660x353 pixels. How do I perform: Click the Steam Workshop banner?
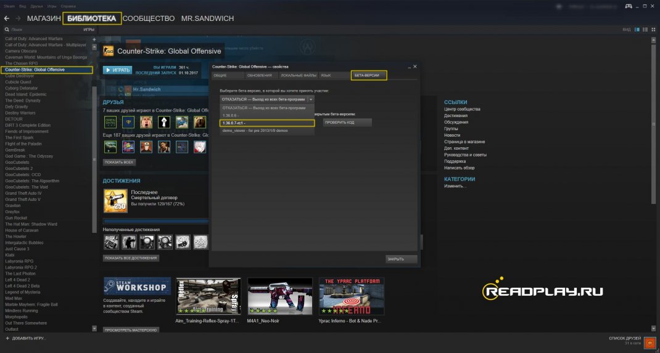click(x=137, y=286)
